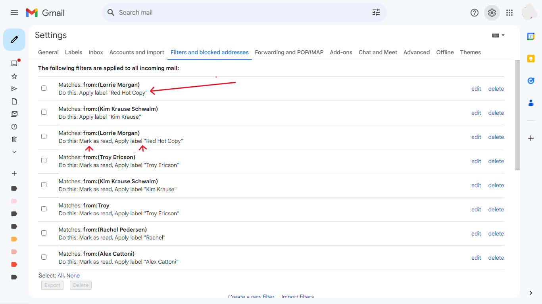Expand the More section in the left sidebar
This screenshot has width=542, height=304.
pos(14,152)
